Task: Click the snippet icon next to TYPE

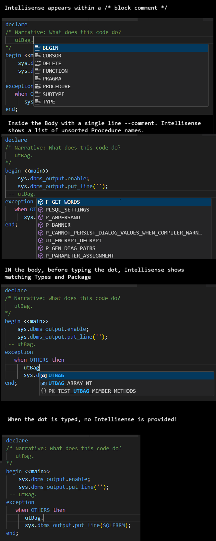Action: [x=38, y=102]
